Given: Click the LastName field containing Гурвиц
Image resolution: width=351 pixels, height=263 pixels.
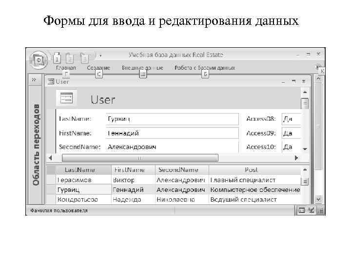Looking at the screenshot, I should 172,119.
